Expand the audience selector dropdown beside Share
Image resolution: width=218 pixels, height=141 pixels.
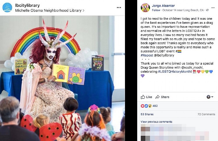[210, 97]
